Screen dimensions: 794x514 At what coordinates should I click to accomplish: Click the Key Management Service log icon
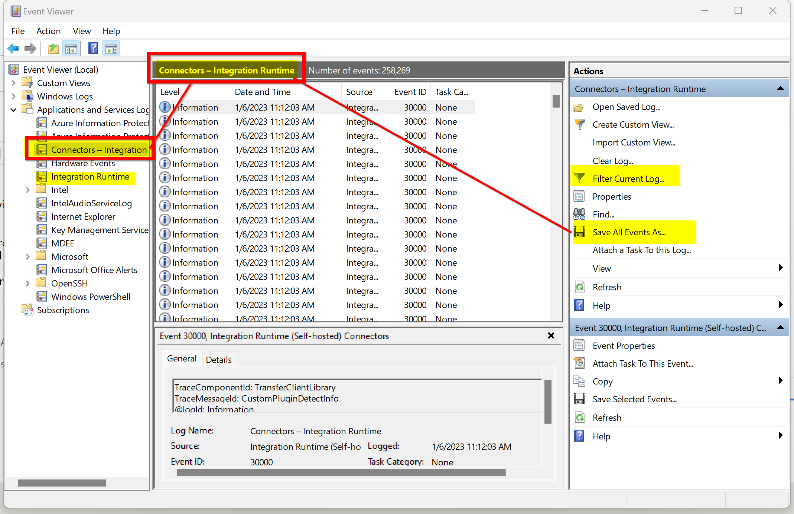[x=42, y=230]
